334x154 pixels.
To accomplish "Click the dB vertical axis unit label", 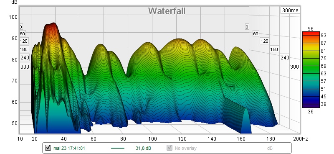I will pyautogui.click(x=14, y=2).
